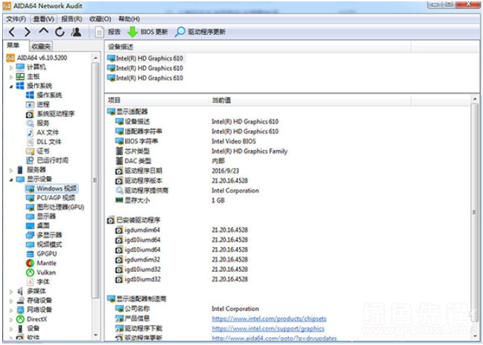Open the 查看(V) menu
The width and height of the screenshot is (483, 345).
(x=43, y=19)
